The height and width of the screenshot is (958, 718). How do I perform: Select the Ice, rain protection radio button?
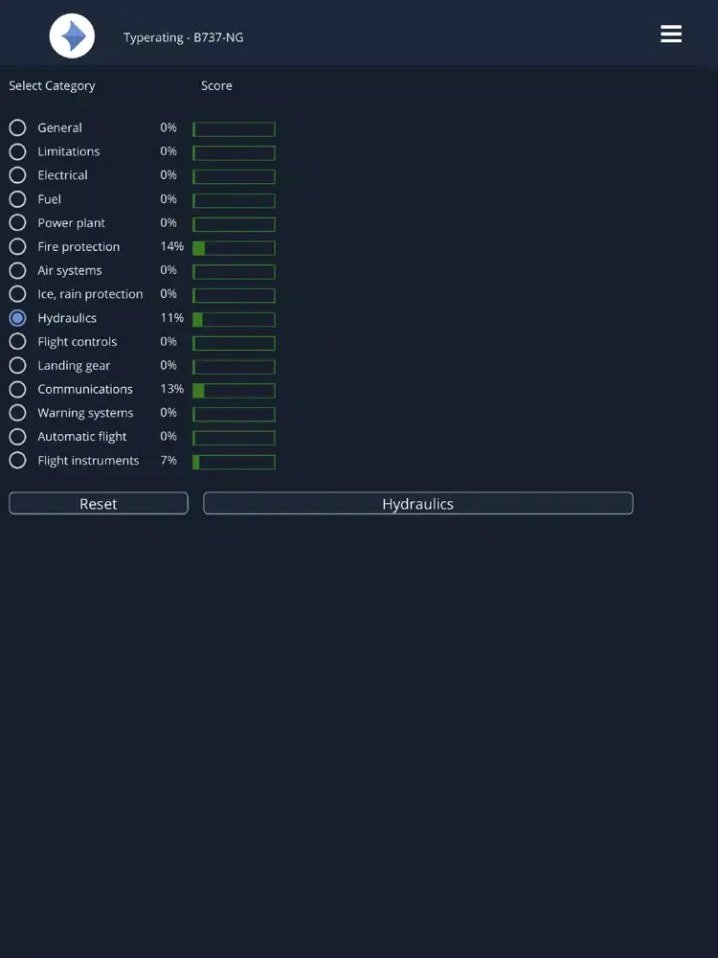pos(17,294)
